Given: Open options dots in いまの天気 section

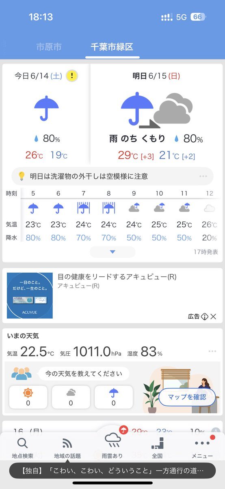Looking at the screenshot, I should pyautogui.click(x=212, y=351).
